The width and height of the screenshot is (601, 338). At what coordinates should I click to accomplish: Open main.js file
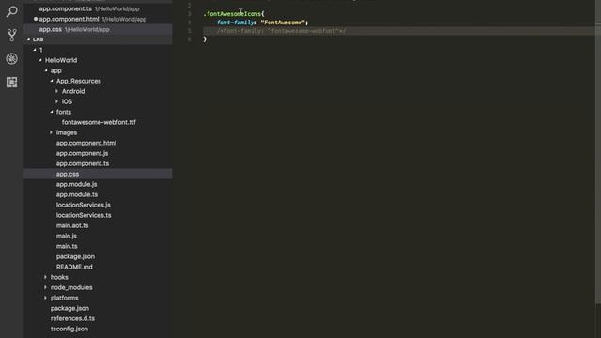coord(67,236)
